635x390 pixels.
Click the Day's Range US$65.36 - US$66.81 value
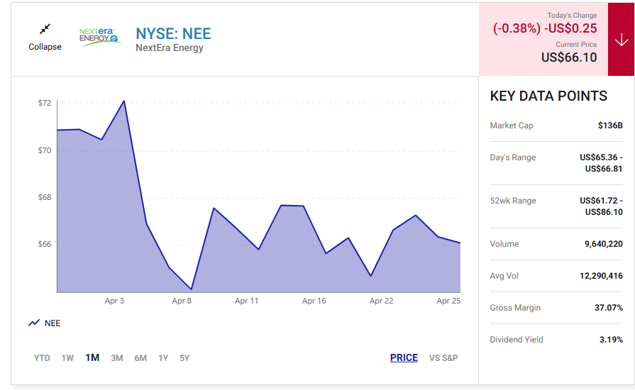[x=602, y=163]
